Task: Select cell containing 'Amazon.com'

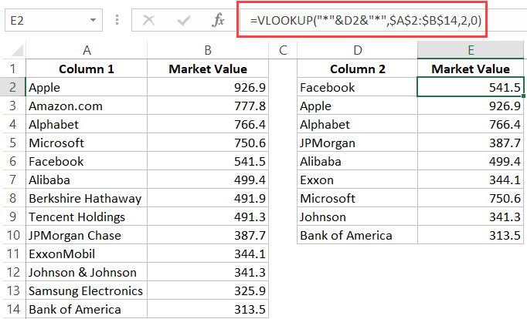Action: (x=87, y=106)
